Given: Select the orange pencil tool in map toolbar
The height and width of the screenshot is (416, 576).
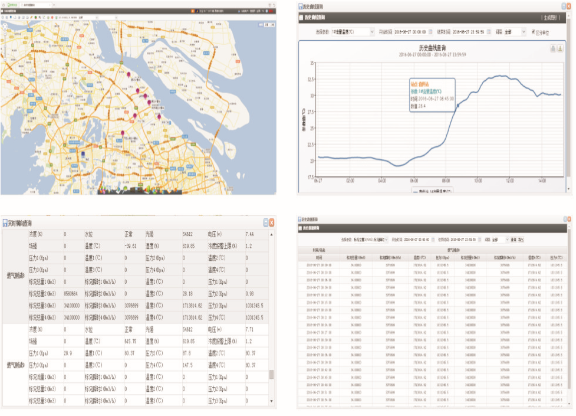Looking at the screenshot, I should pos(32,17).
